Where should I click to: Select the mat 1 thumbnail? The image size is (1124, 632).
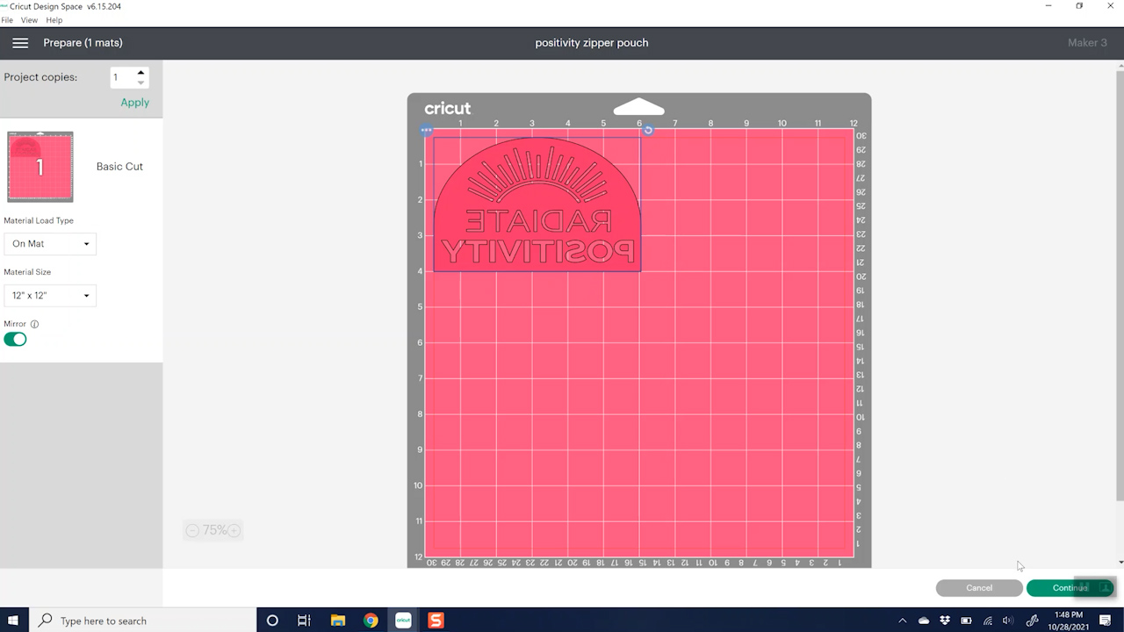click(40, 167)
